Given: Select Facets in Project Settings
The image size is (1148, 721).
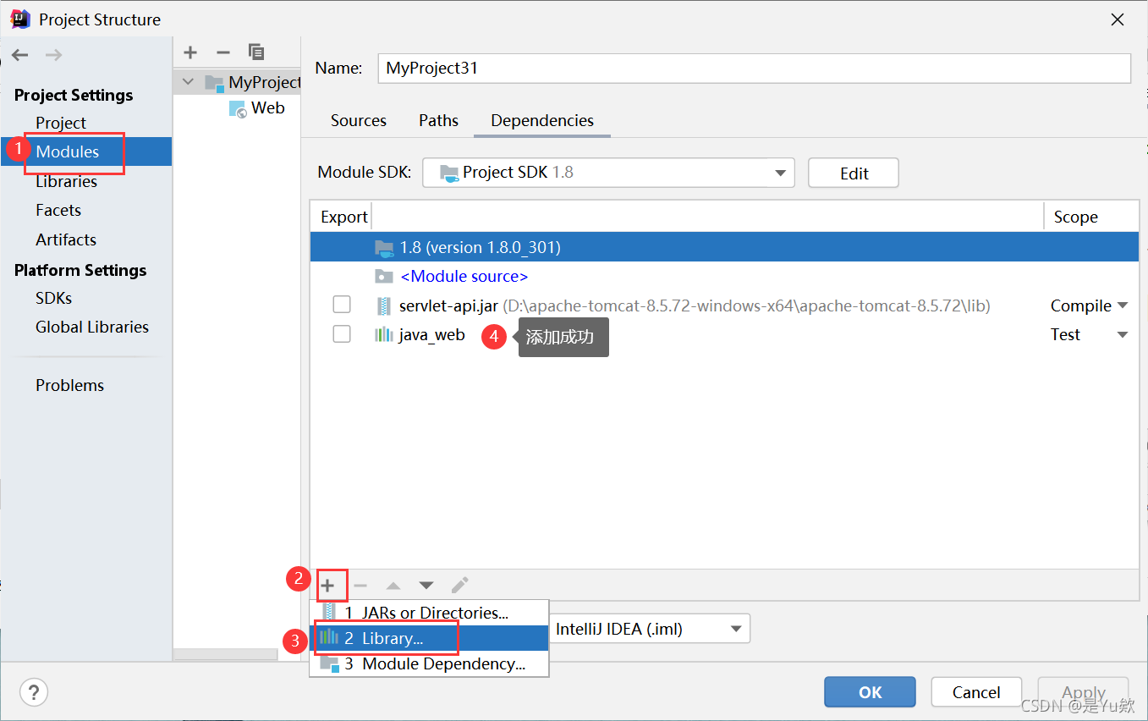Looking at the screenshot, I should click(58, 210).
